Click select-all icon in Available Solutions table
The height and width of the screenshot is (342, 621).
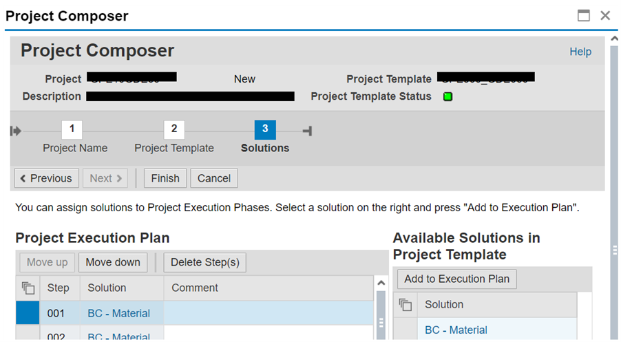coord(406,304)
